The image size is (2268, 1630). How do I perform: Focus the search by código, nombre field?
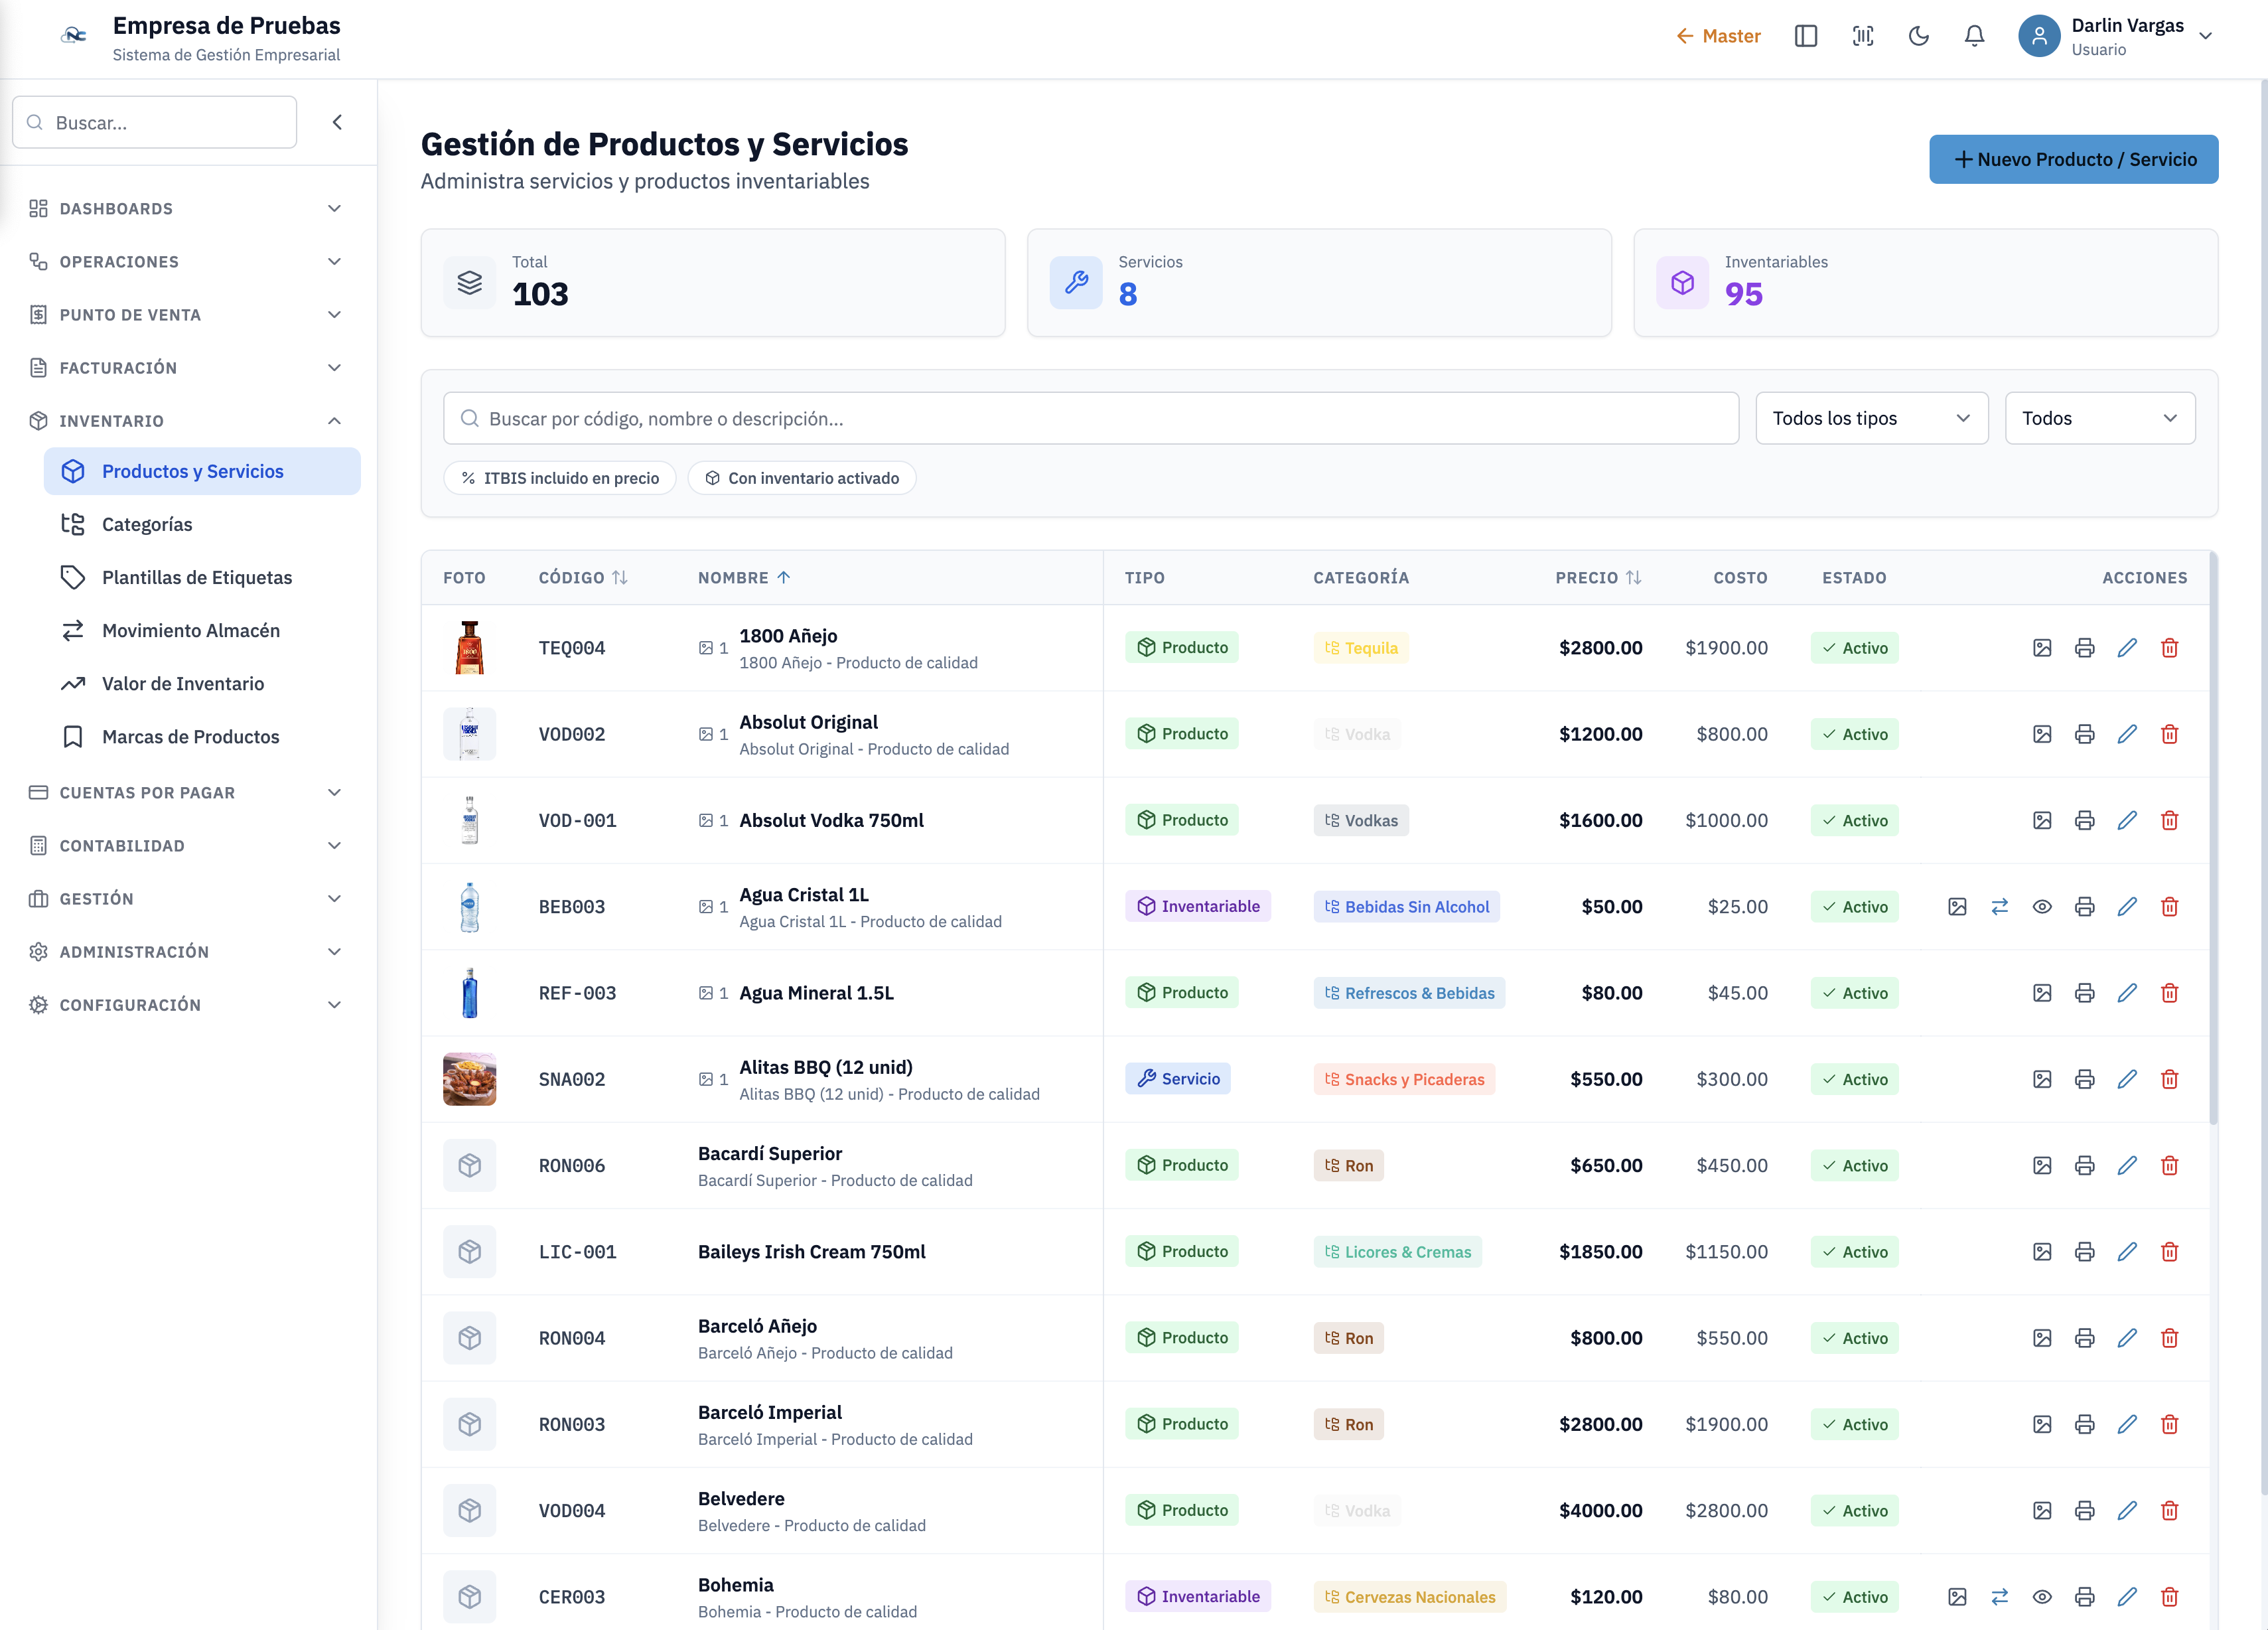point(1090,418)
